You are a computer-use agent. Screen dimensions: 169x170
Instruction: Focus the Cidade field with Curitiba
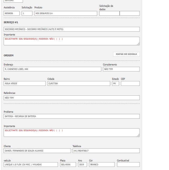(79, 83)
